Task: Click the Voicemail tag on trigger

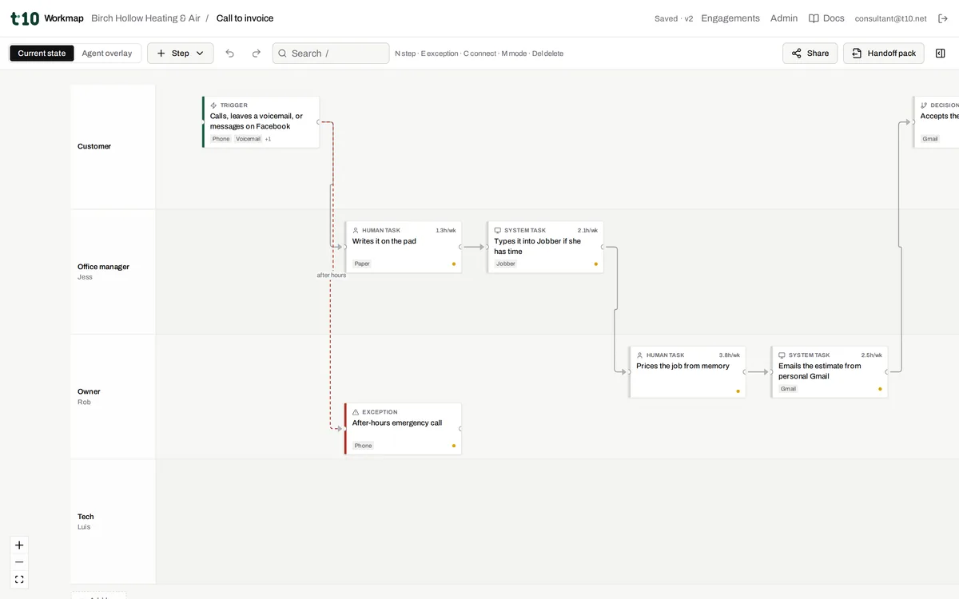Action: (x=248, y=139)
